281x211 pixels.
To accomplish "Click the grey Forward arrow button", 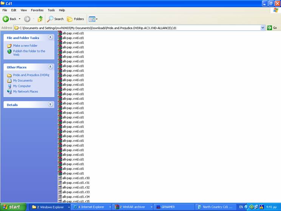I will click(x=27, y=19).
